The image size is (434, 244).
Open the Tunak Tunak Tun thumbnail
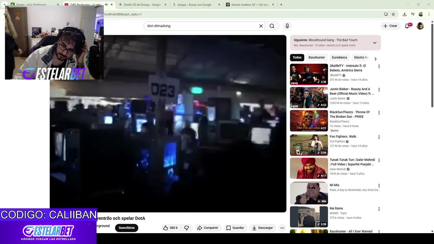point(309,168)
